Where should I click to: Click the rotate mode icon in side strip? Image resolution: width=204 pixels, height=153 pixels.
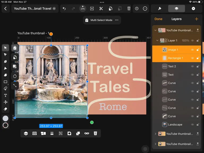pyautogui.click(x=15, y=76)
